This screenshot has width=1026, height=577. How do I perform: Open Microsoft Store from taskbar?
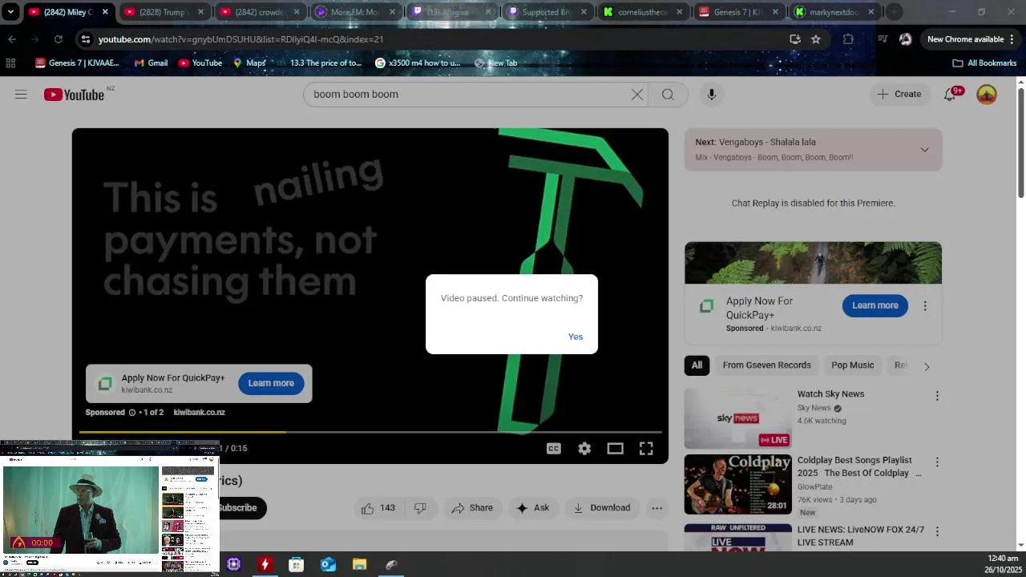pyautogui.click(x=296, y=565)
